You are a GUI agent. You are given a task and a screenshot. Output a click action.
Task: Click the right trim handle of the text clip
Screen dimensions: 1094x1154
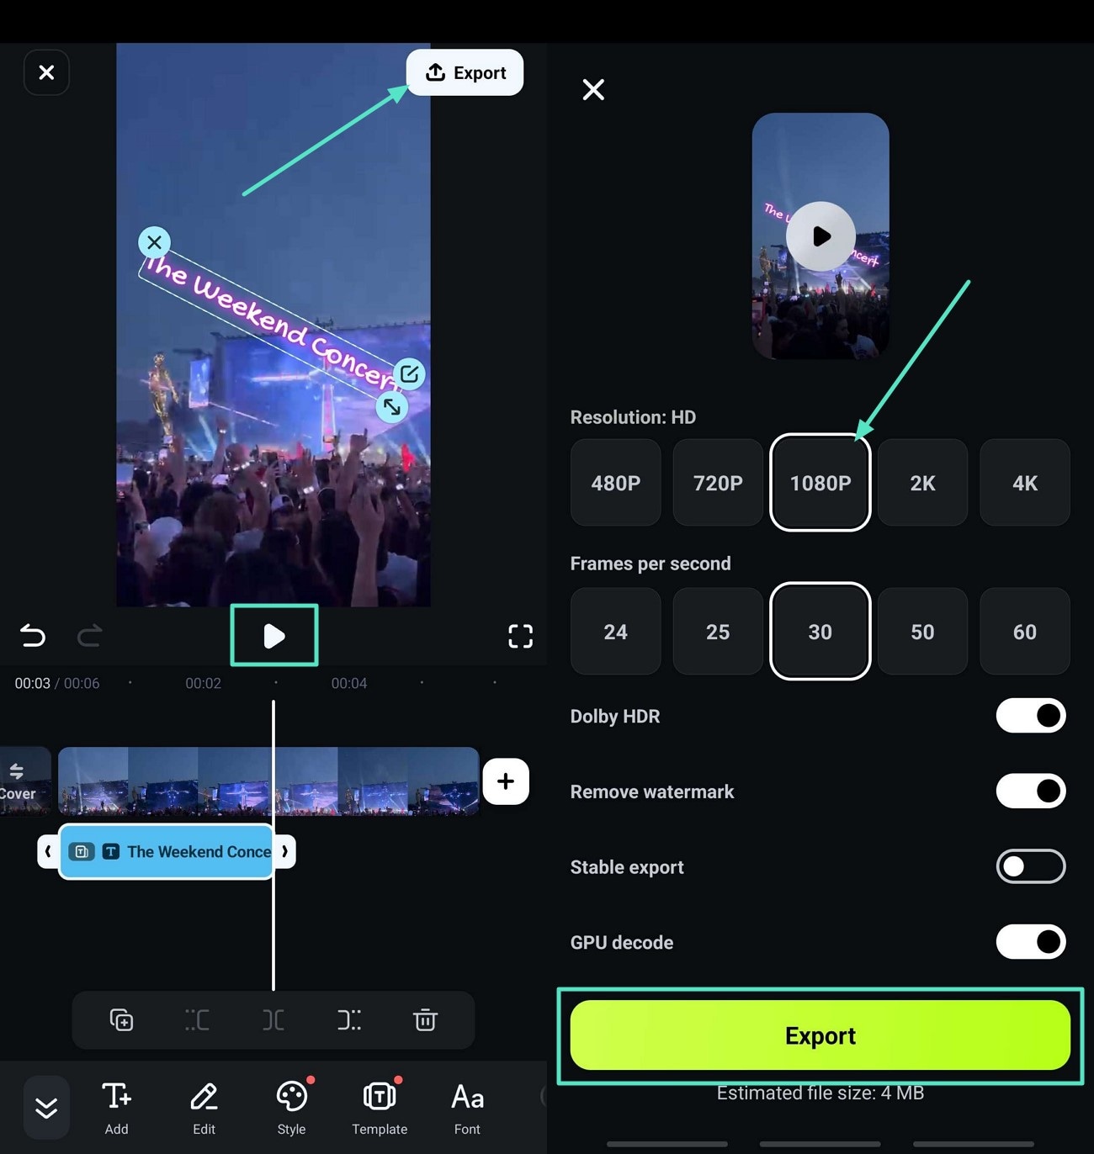coord(284,852)
